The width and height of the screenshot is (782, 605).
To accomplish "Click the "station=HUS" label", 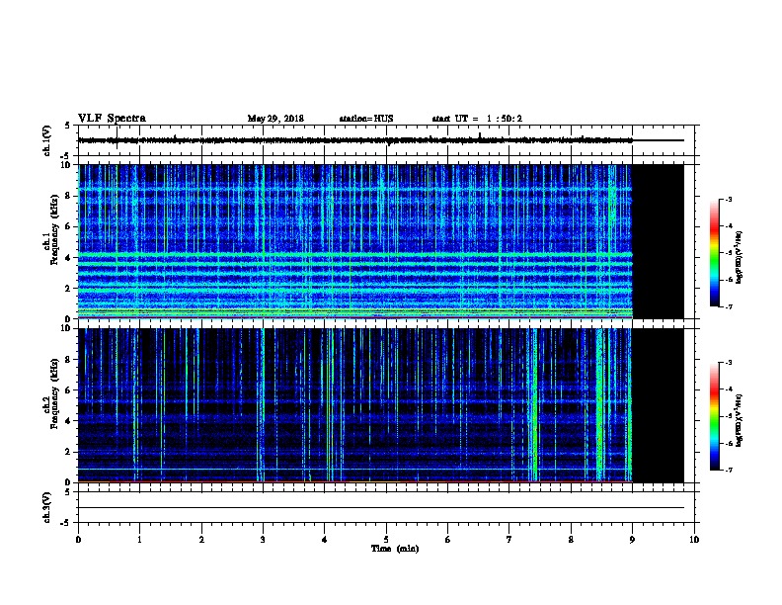I will coord(366,119).
